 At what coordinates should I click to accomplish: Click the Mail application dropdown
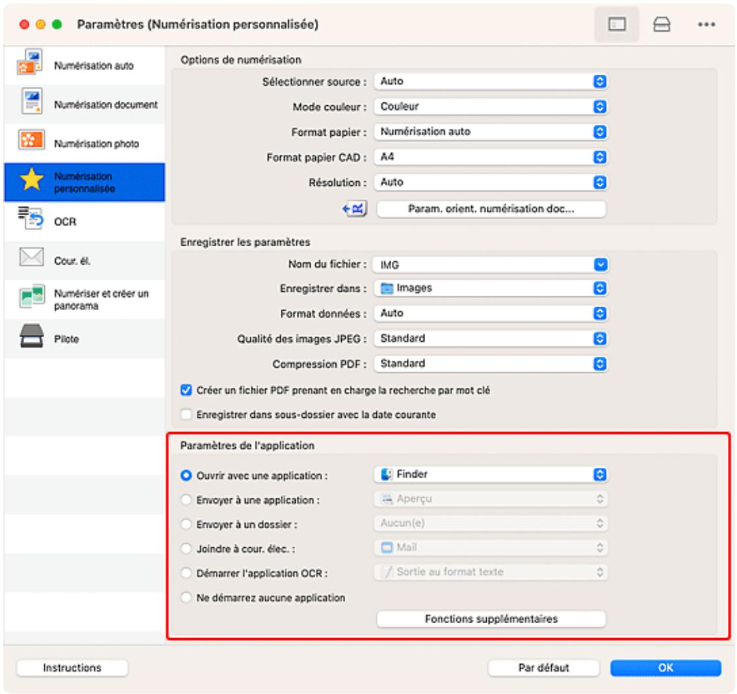coord(491,548)
